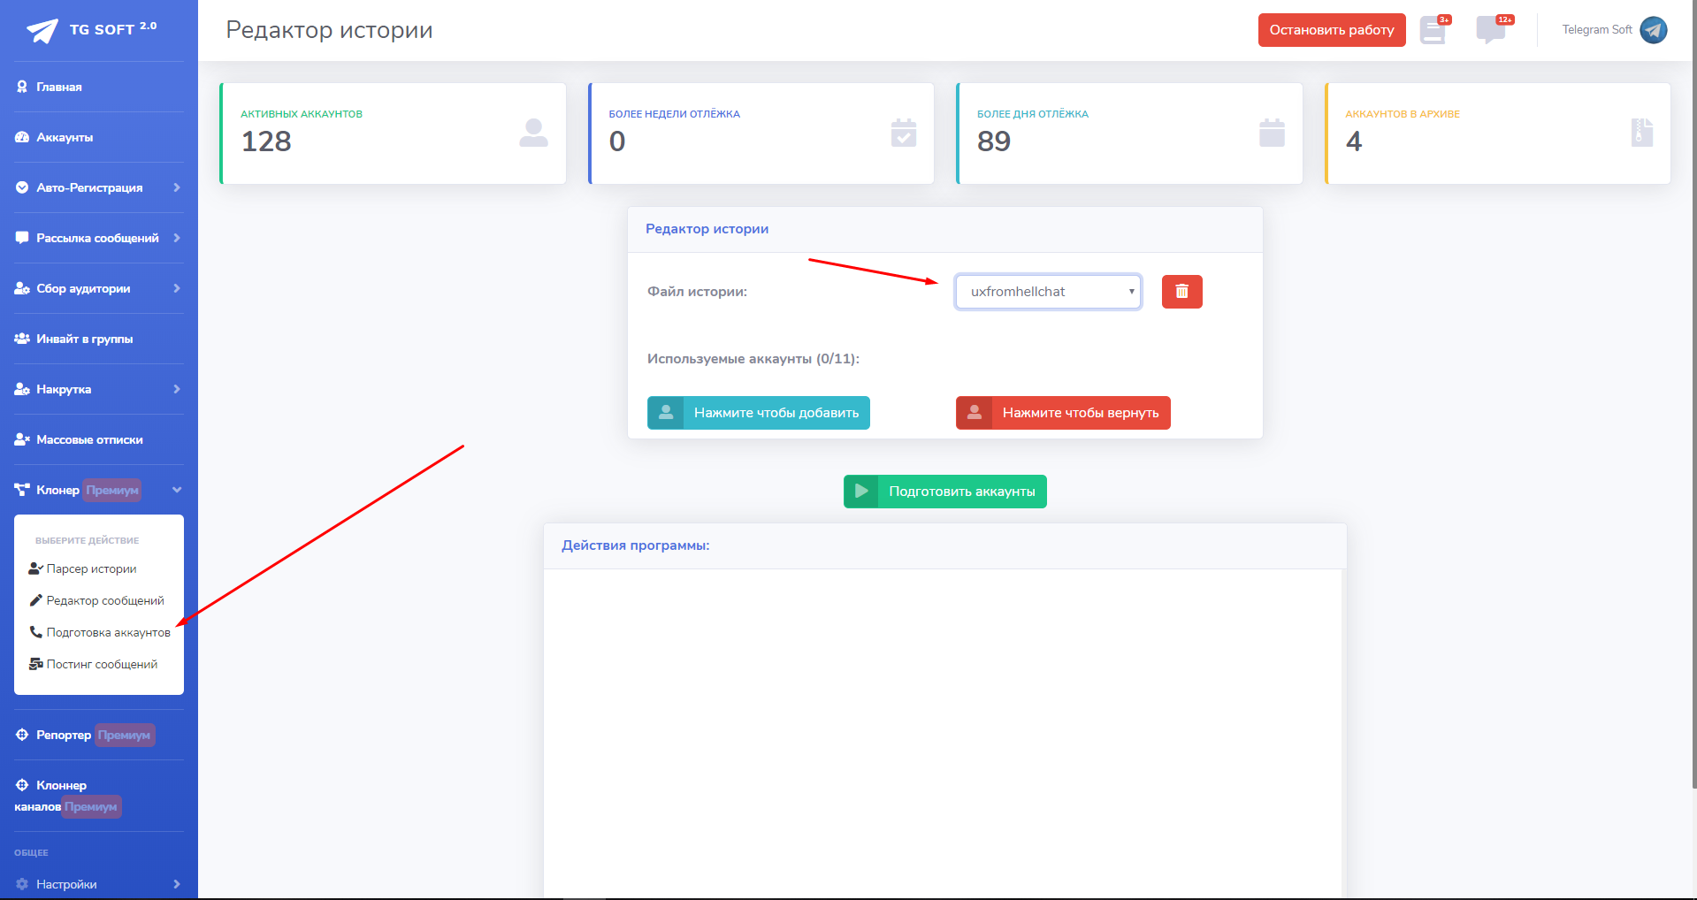1697x900 pixels.
Task: Click the Парсер истории user icon
Action: pos(35,568)
